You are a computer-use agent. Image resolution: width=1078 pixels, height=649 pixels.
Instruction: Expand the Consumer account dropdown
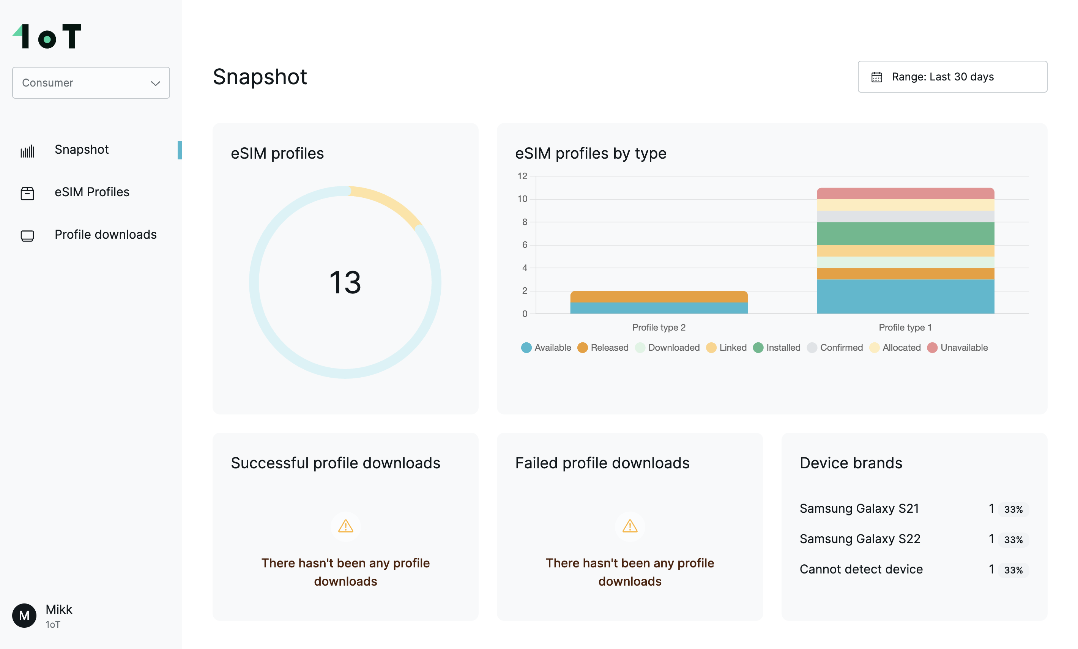[91, 82]
